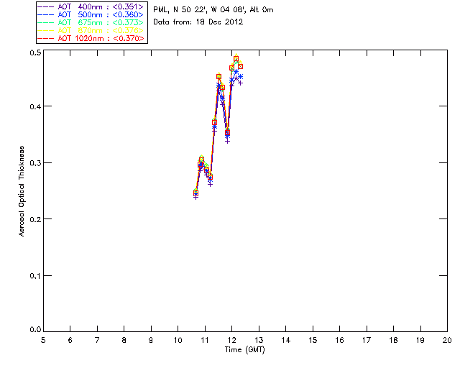
Task: Click the first leftmost data point marker
Action: click(195, 193)
